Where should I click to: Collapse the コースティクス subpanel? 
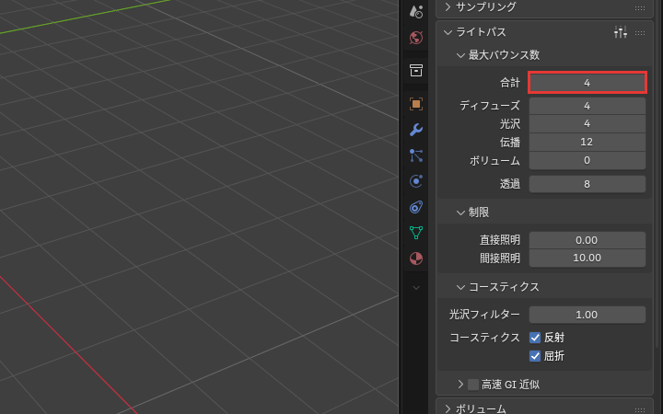coord(460,287)
